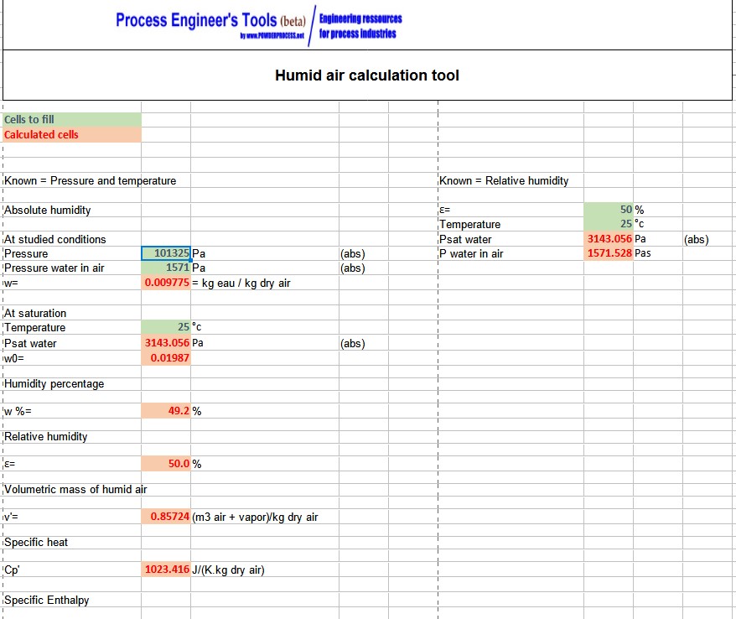The width and height of the screenshot is (736, 619).
Task: Click the Humid air calculation tool title
Action: point(367,75)
